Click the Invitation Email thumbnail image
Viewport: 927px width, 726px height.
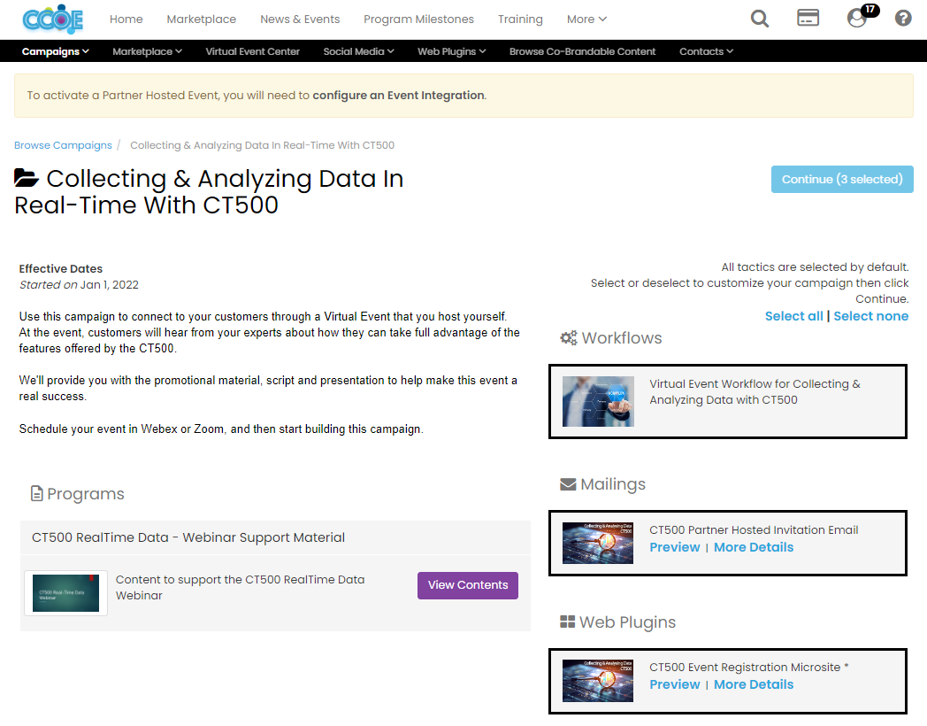click(x=598, y=543)
